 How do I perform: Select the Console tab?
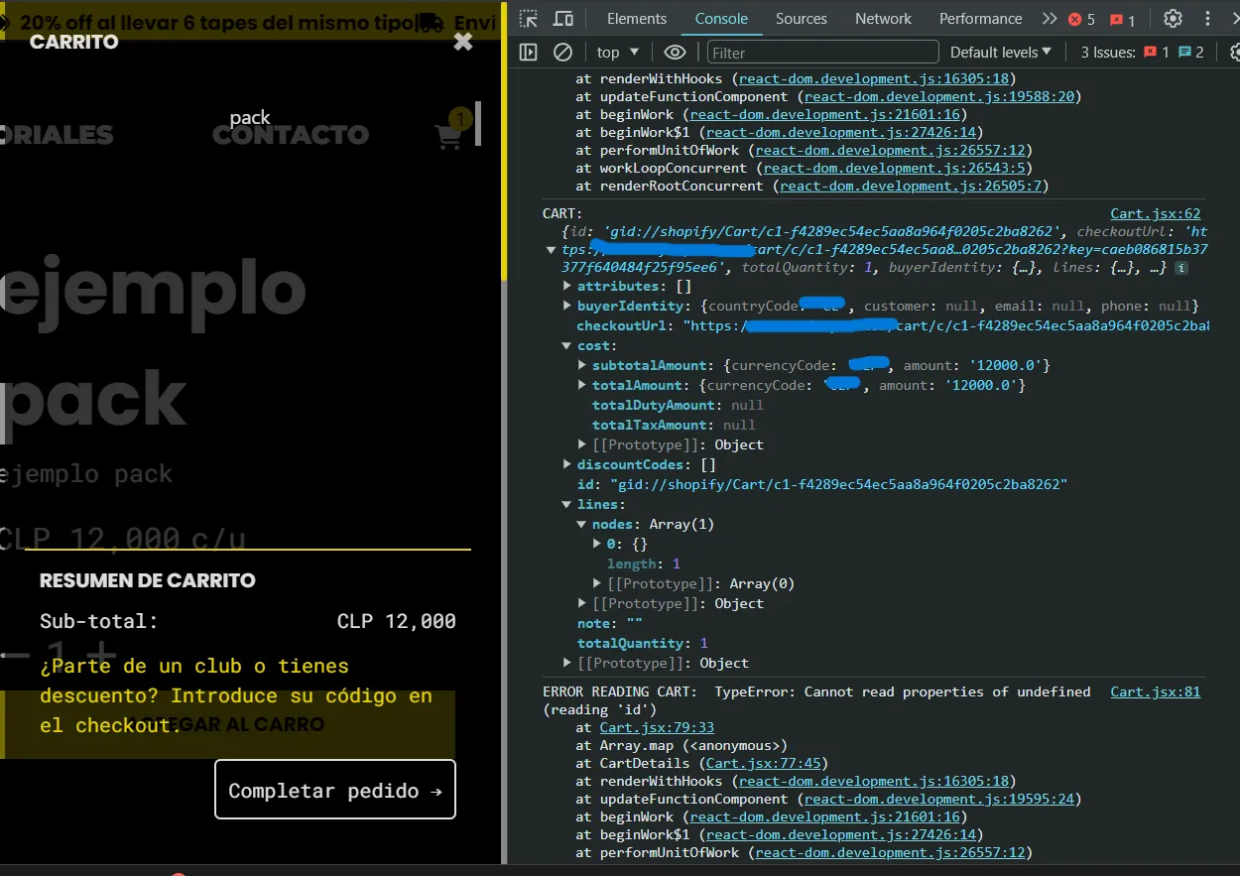click(x=721, y=19)
